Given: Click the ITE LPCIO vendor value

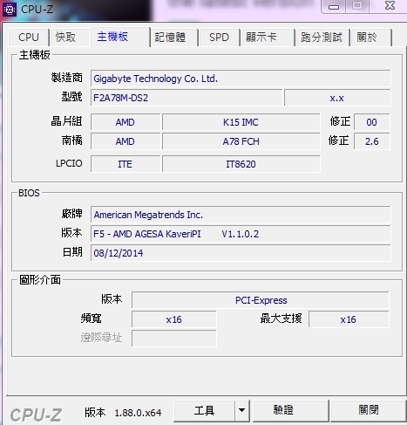Looking at the screenshot, I should click(x=125, y=164).
